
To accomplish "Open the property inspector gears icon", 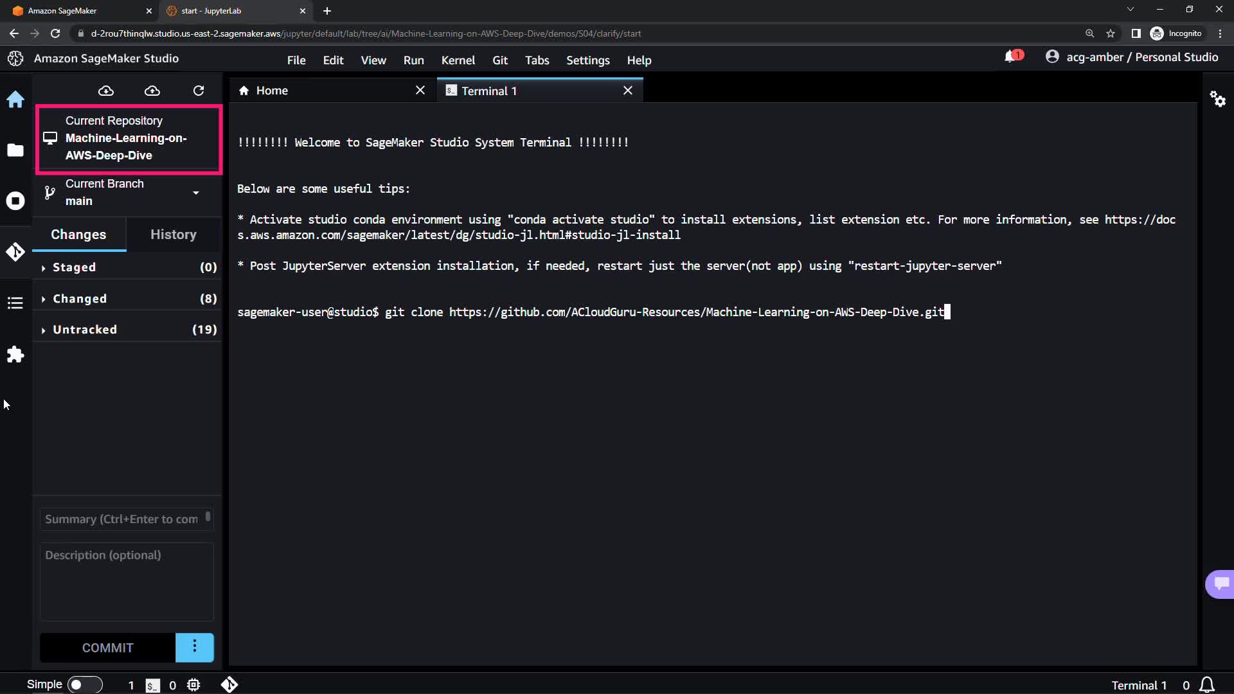I will (x=1217, y=99).
